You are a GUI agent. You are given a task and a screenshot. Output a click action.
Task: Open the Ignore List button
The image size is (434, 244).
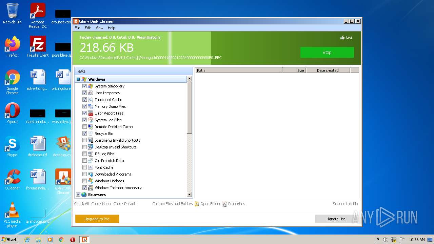click(336, 219)
